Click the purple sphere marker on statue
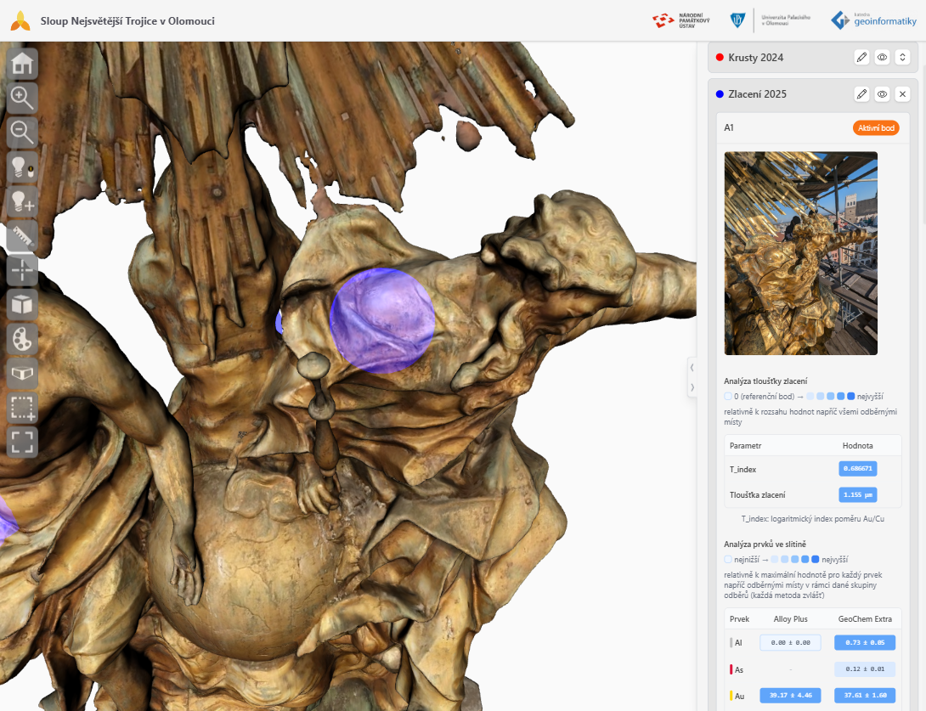The height and width of the screenshot is (711, 926). tap(382, 320)
